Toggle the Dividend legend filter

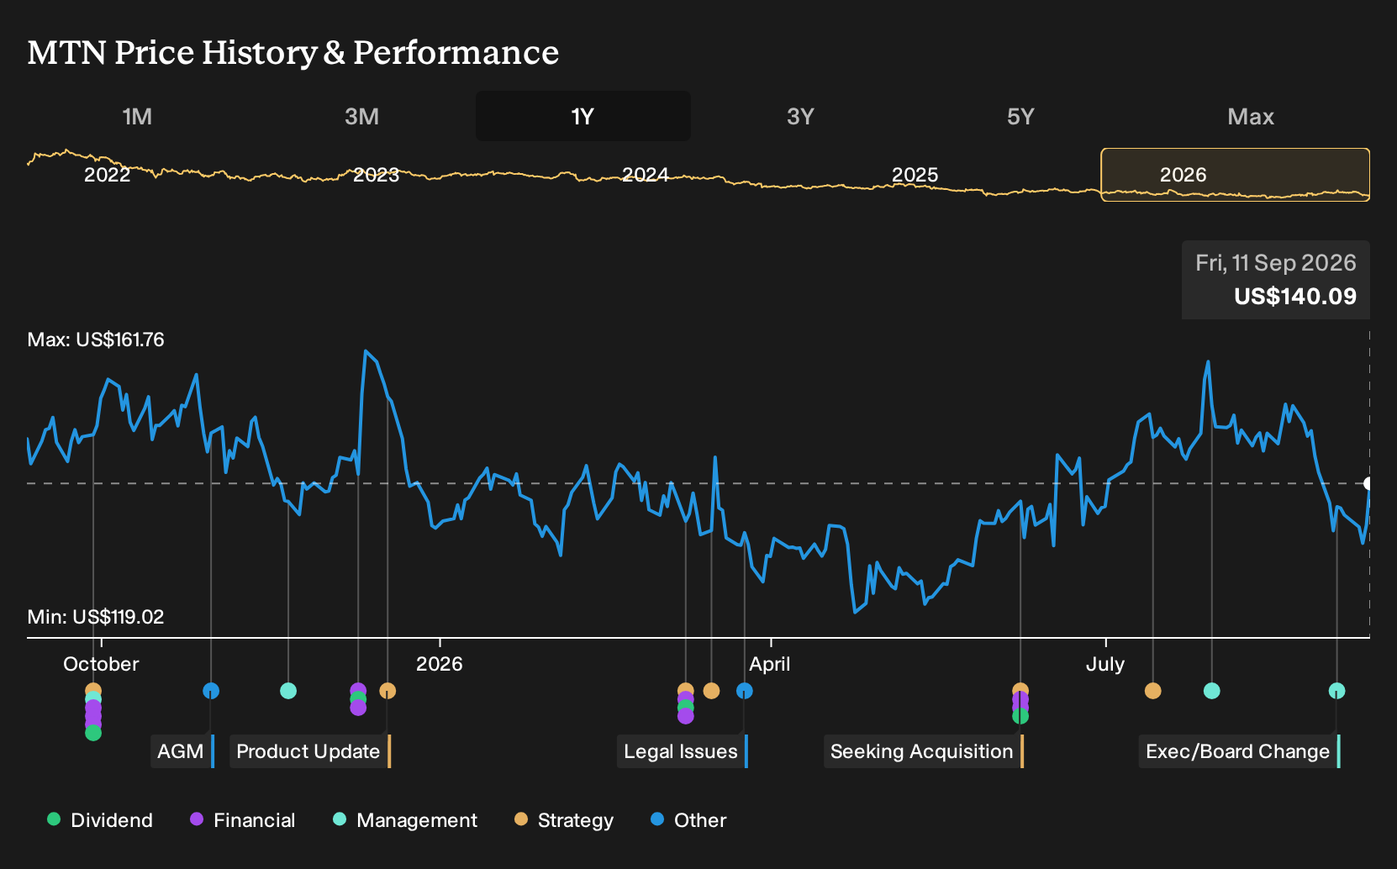pos(100,820)
